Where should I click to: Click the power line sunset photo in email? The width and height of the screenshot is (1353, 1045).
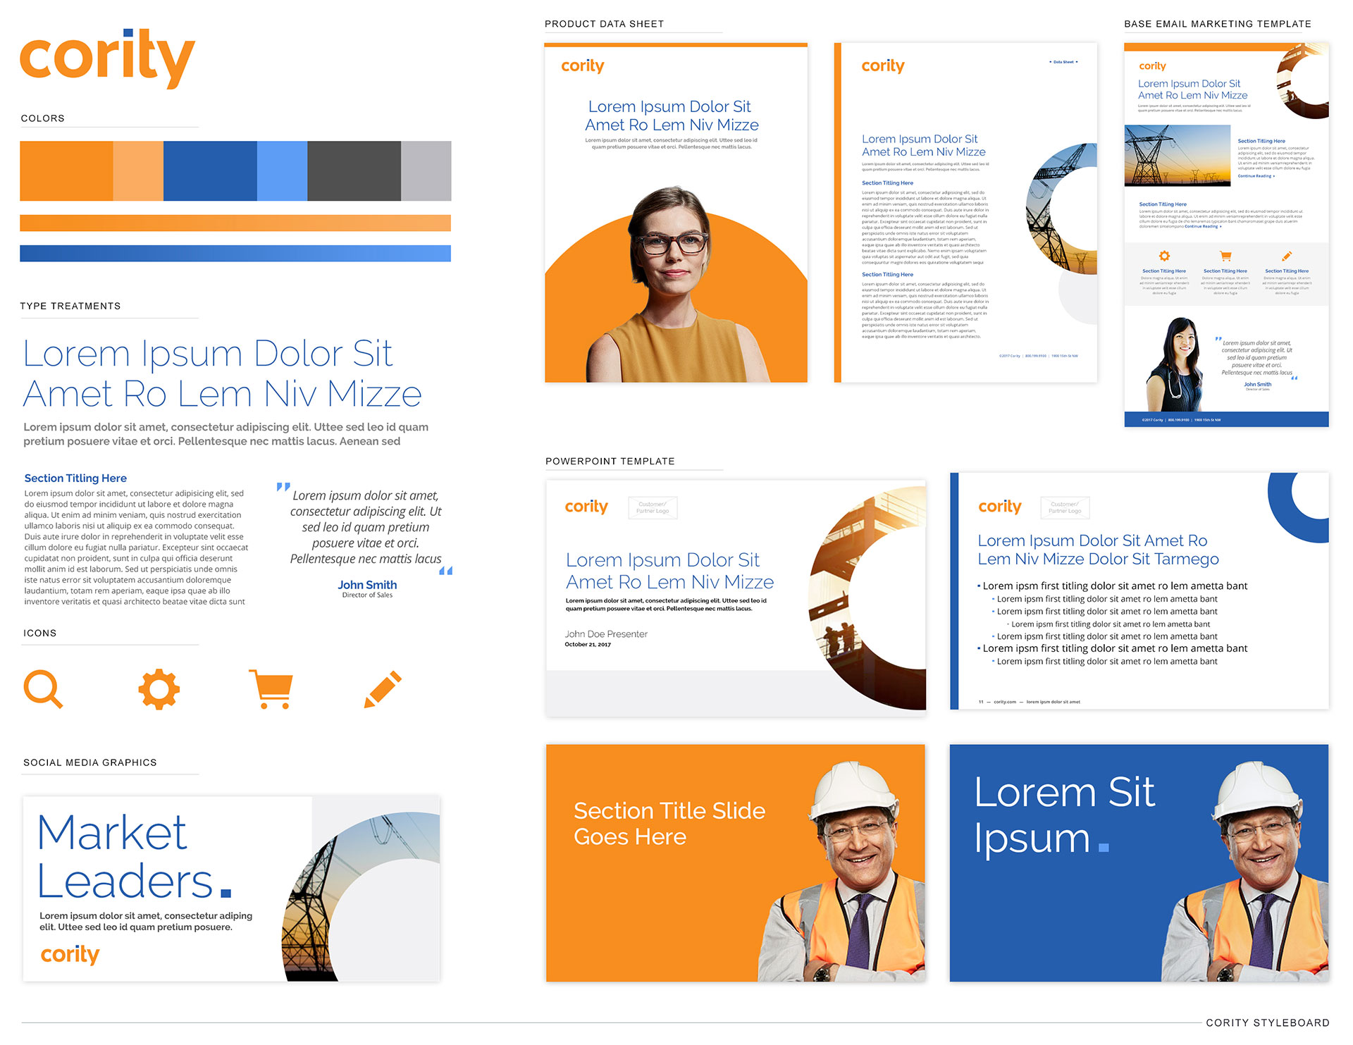tap(1178, 156)
